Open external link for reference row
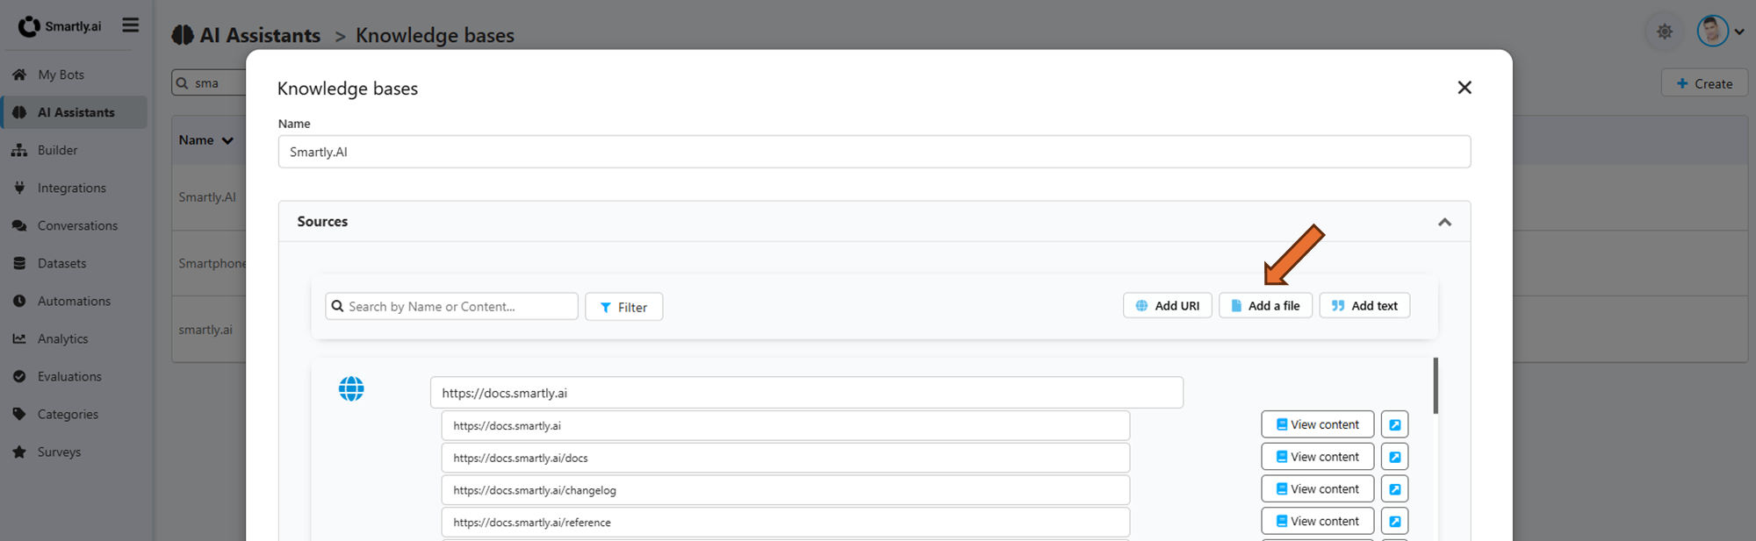The image size is (1756, 541). [1394, 521]
